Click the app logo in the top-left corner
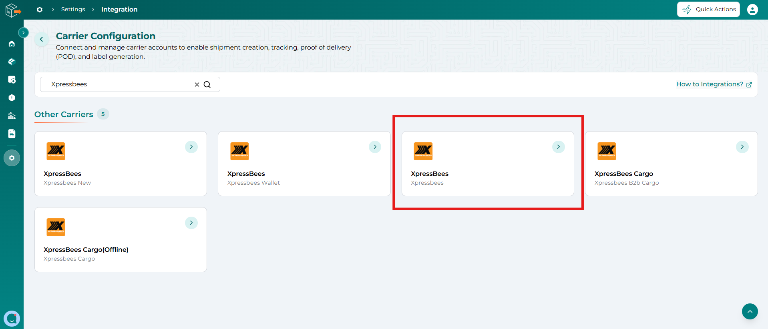This screenshot has width=768, height=329. (x=12, y=10)
